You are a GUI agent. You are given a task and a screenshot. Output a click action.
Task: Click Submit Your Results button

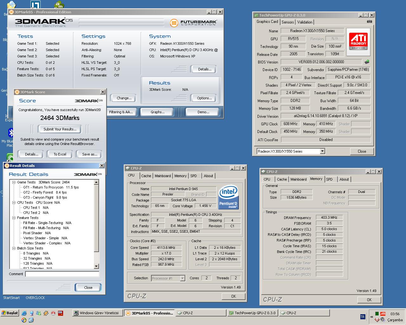(x=60, y=129)
